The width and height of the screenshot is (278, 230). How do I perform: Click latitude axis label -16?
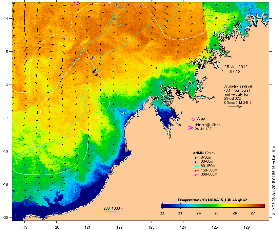(5, 85)
